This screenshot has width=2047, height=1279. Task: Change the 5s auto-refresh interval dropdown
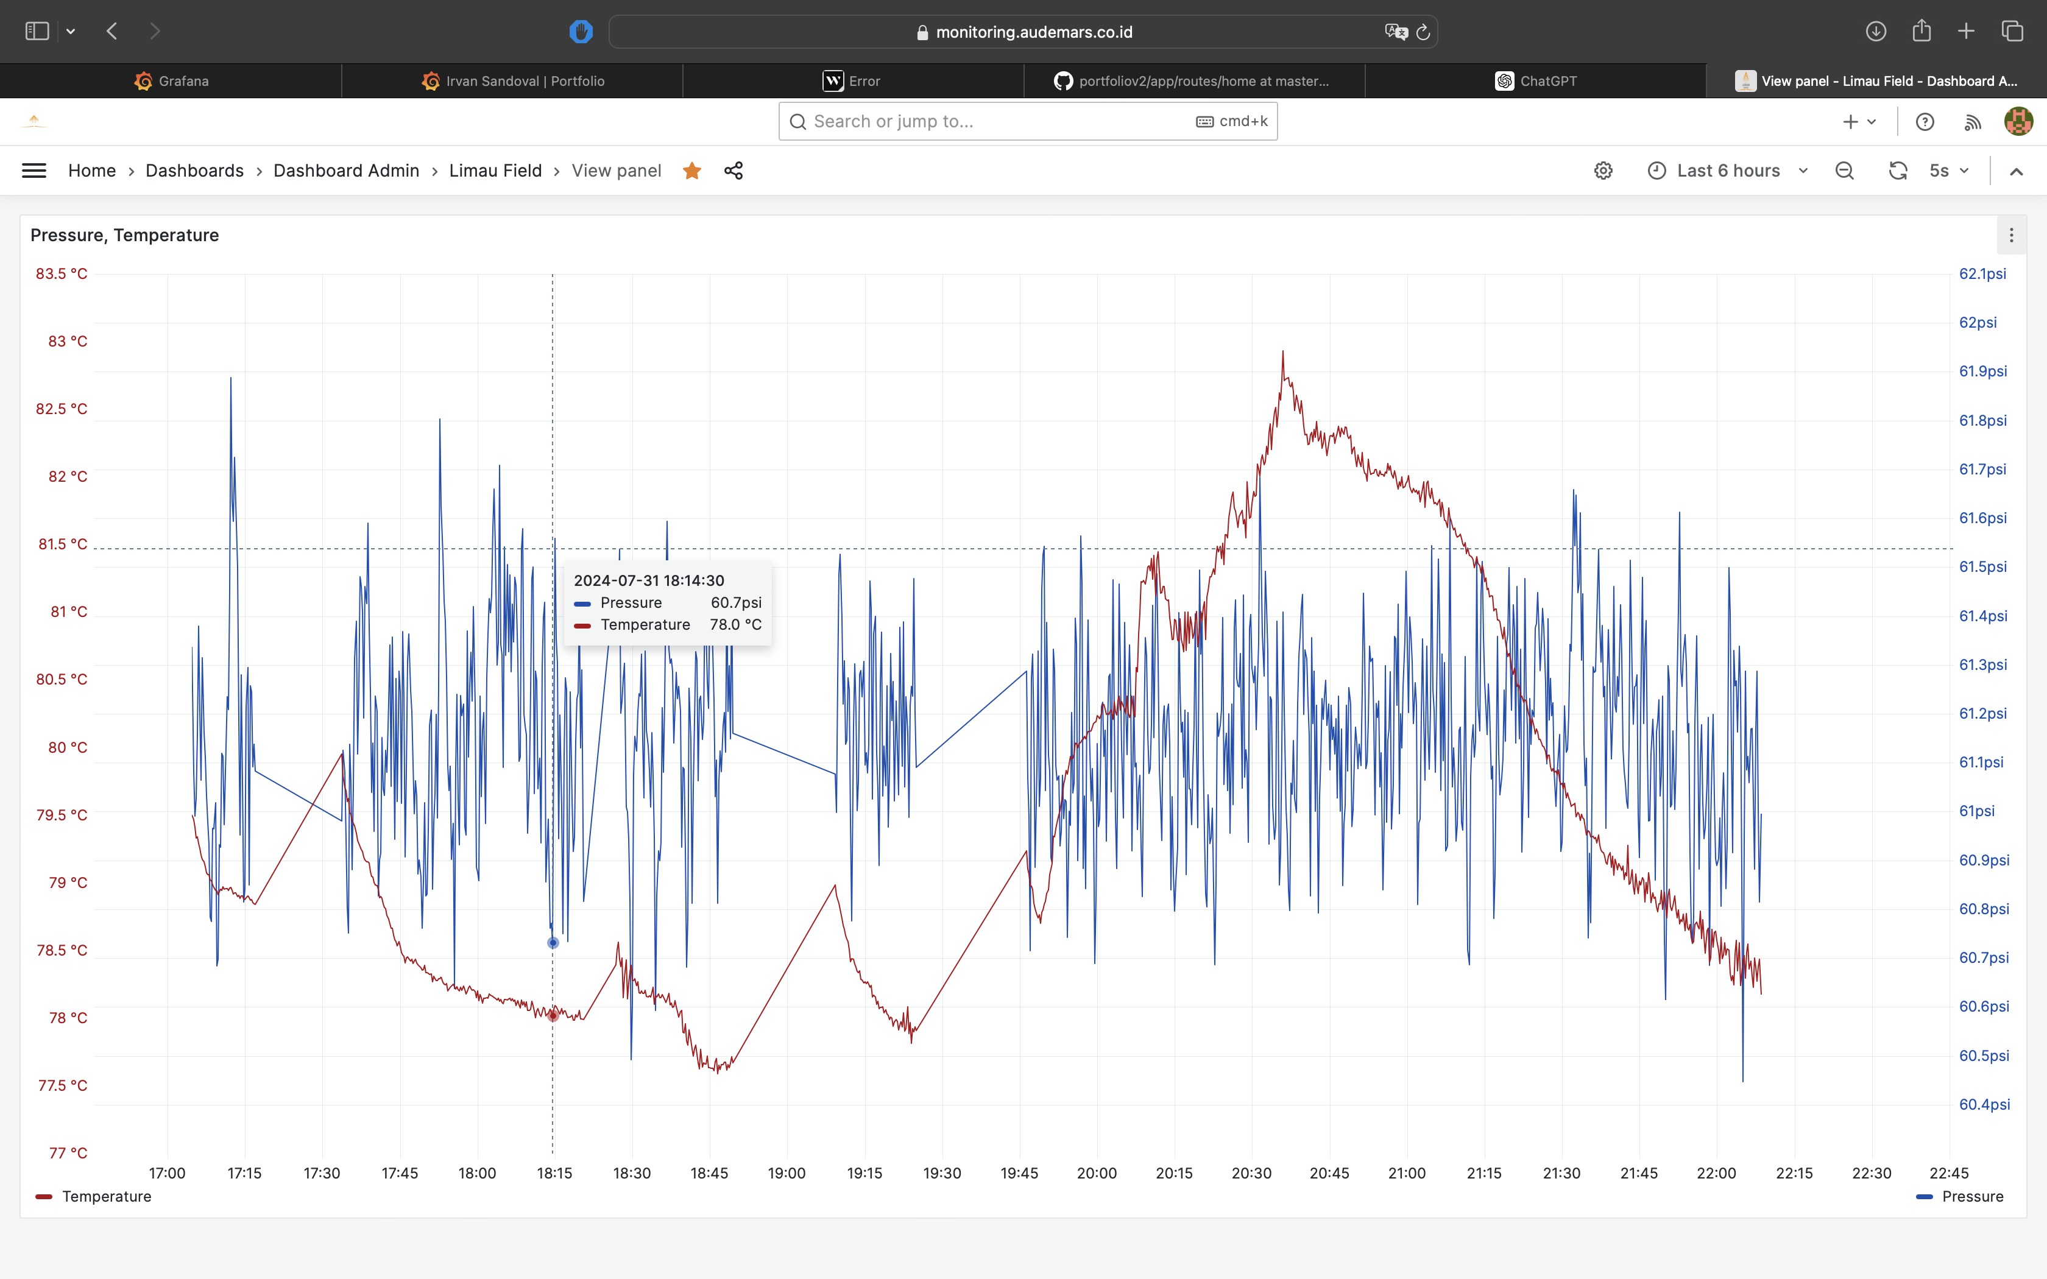point(1948,170)
